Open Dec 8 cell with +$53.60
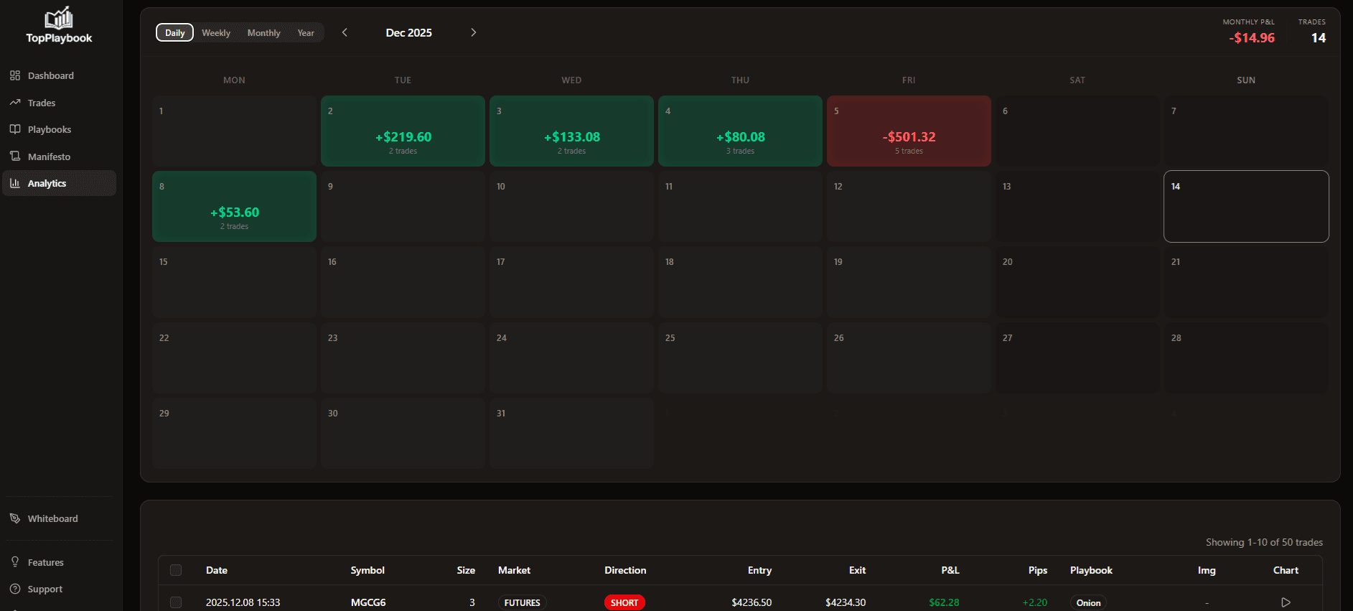Screen dimensions: 1353x611 234,207
